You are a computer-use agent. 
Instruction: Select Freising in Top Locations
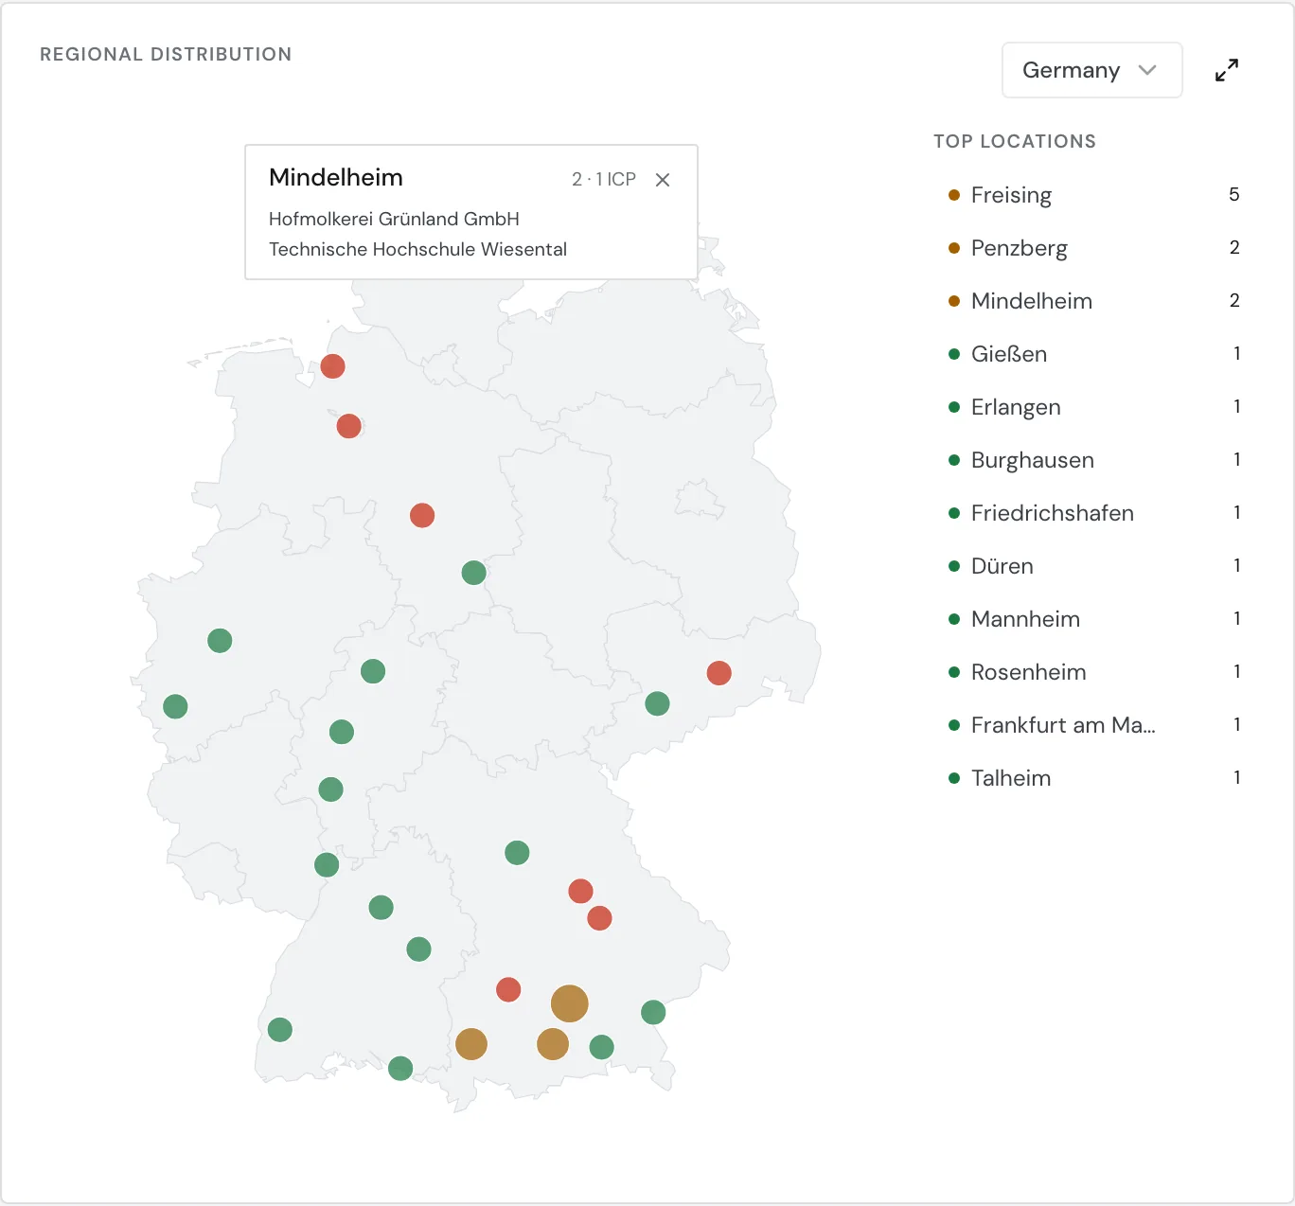[1093, 195]
